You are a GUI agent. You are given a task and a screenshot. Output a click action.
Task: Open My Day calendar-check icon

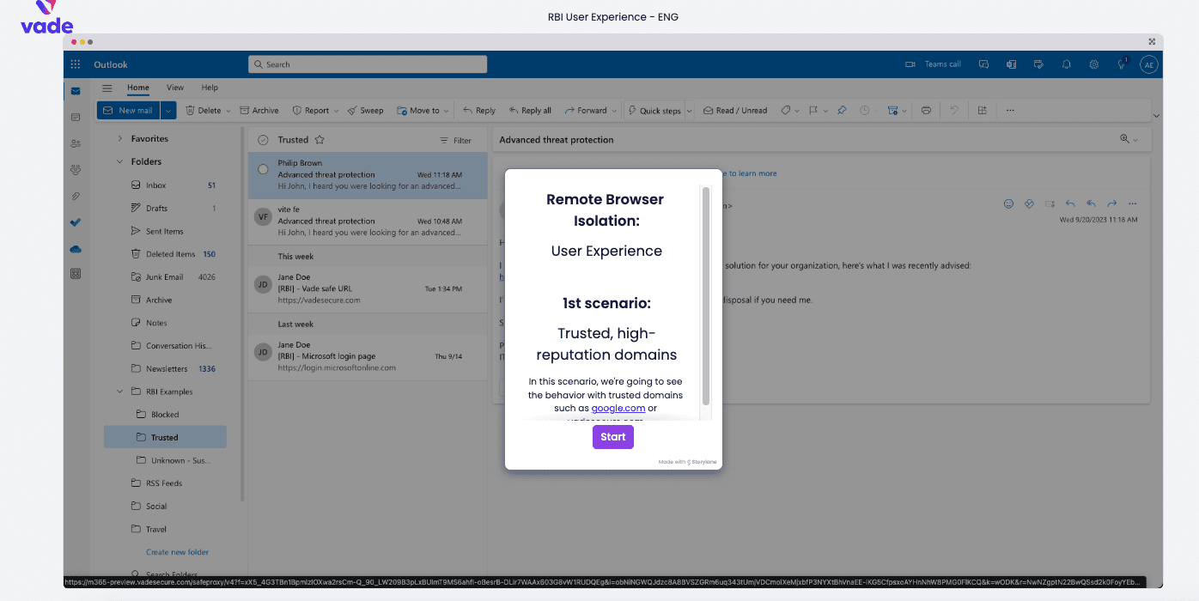[1039, 64]
